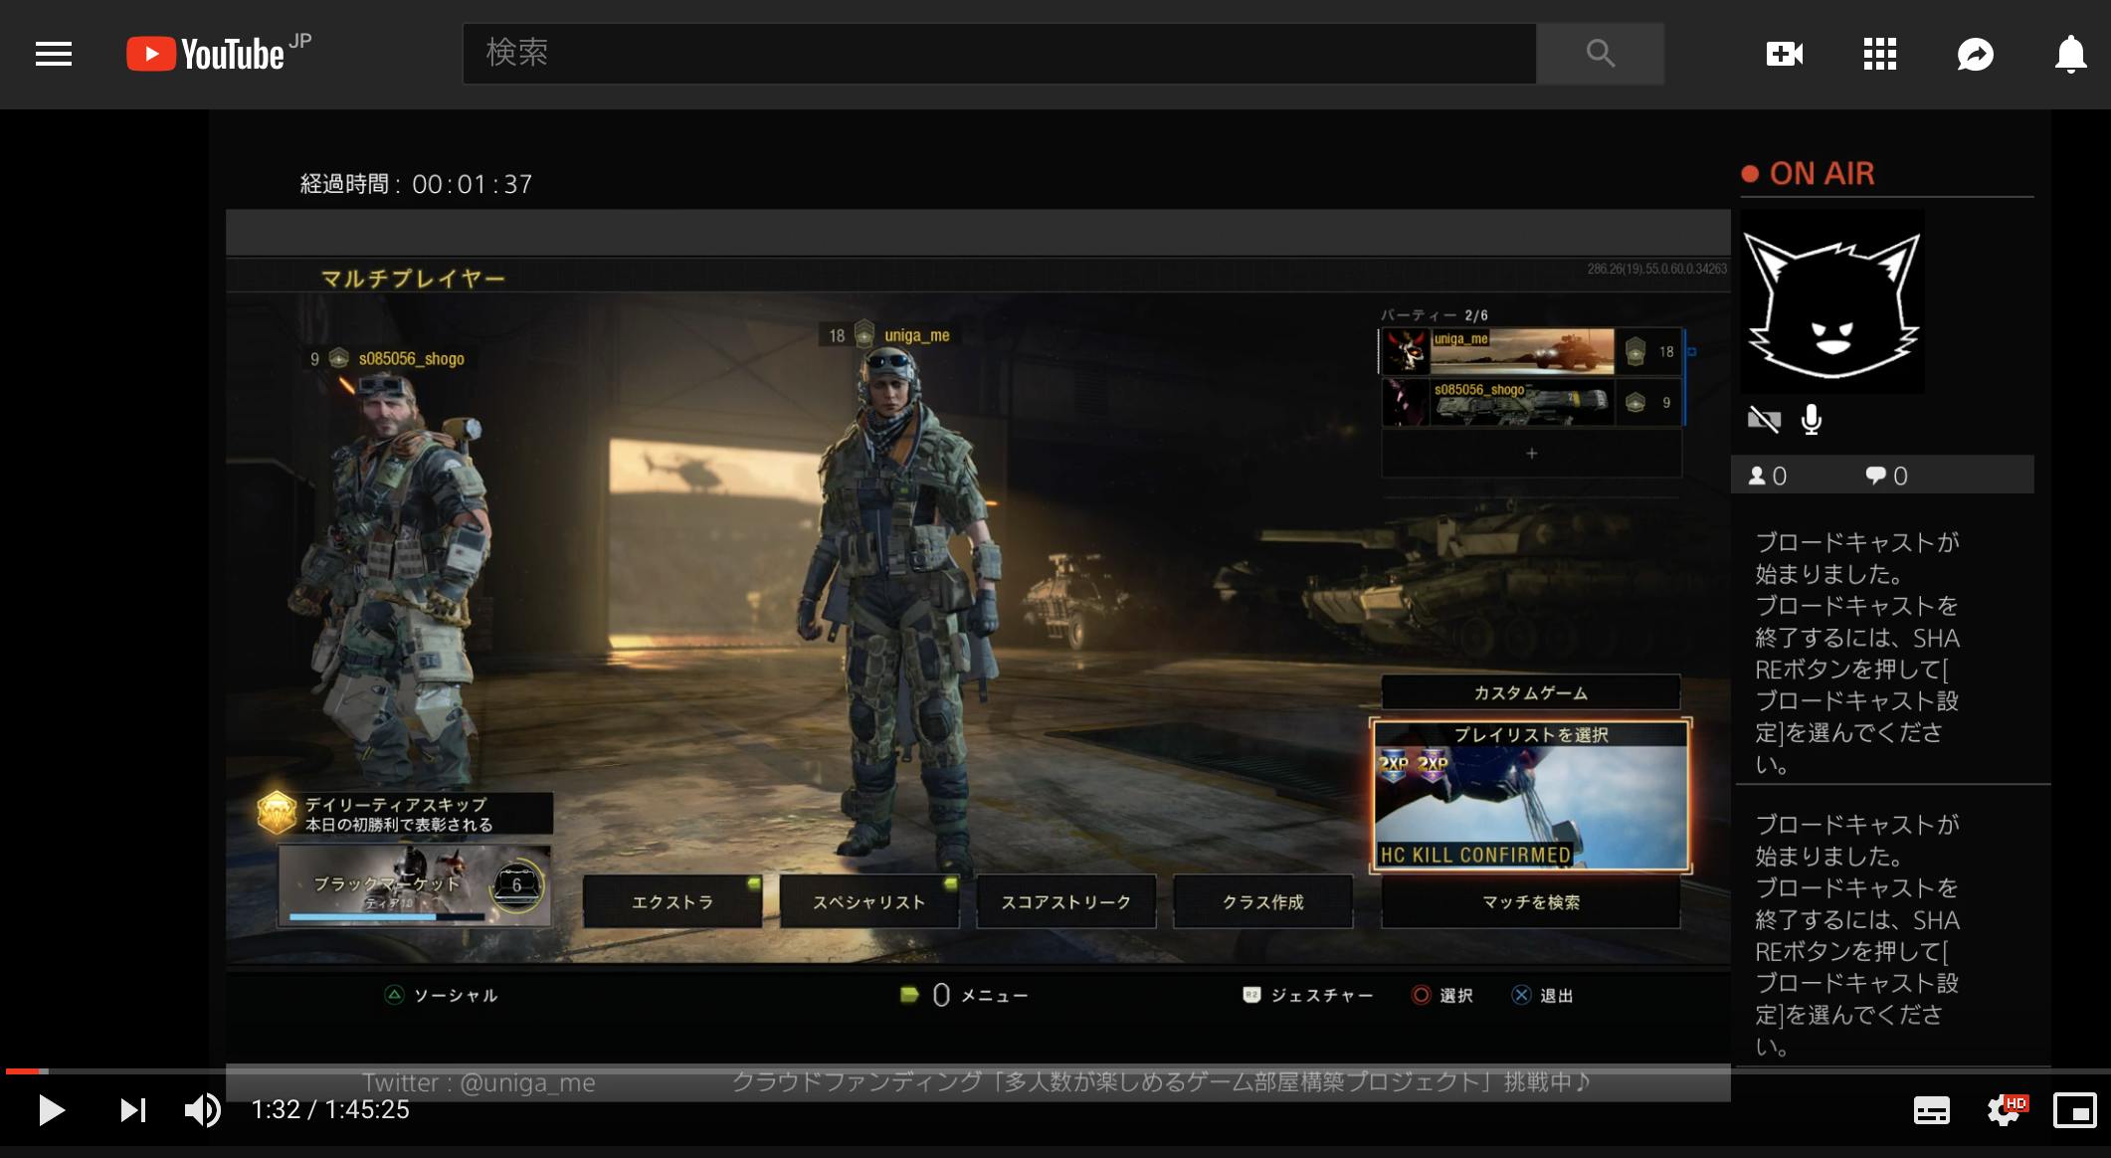Select the スペシャリスト menu item
This screenshot has width=2111, height=1158.
(868, 902)
